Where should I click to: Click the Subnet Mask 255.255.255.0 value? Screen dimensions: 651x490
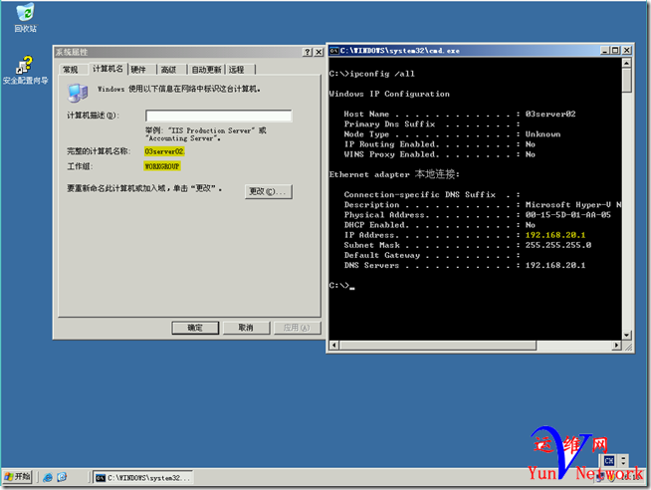tap(558, 245)
